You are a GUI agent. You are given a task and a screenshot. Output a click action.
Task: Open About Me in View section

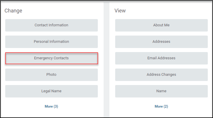point(161,25)
